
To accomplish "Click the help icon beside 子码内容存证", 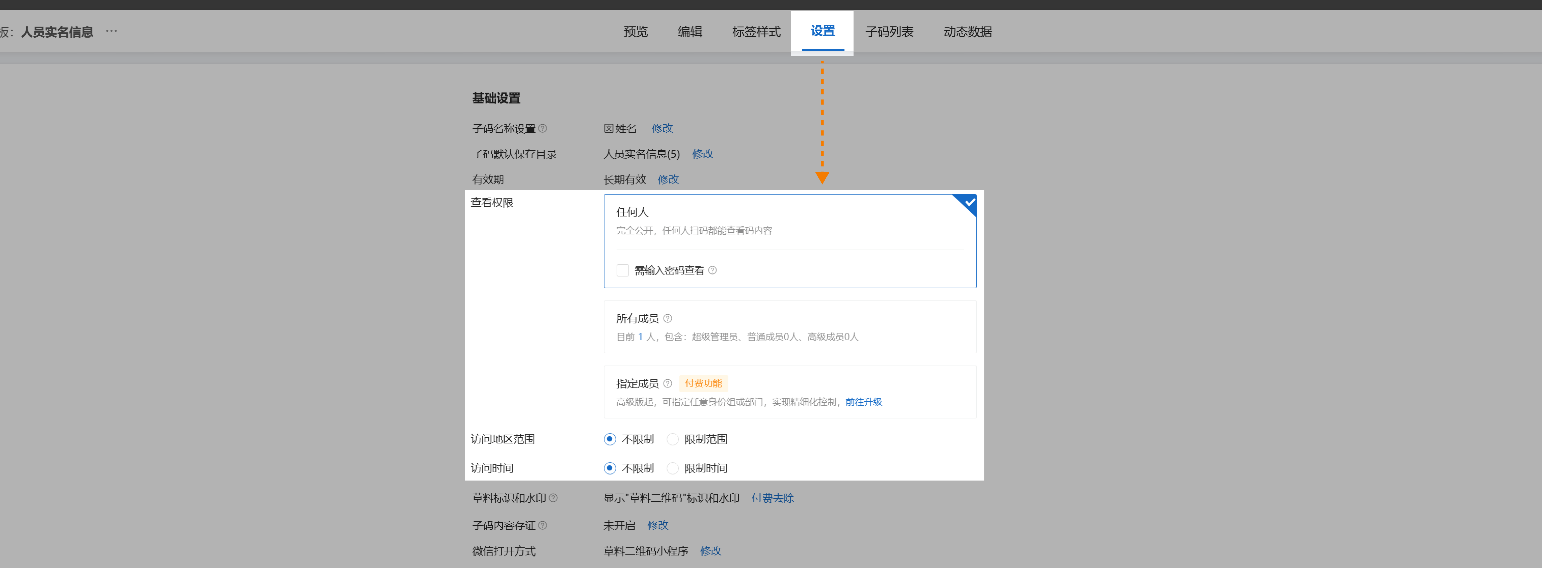I will point(542,525).
